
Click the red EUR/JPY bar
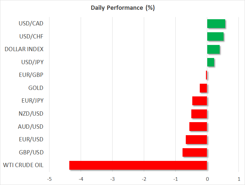coord(199,101)
